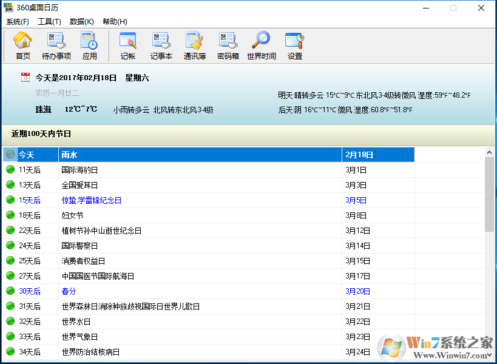The height and width of the screenshot is (364, 497).
Task: Open the 首页 home toolbar icon
Action: [x=22, y=45]
